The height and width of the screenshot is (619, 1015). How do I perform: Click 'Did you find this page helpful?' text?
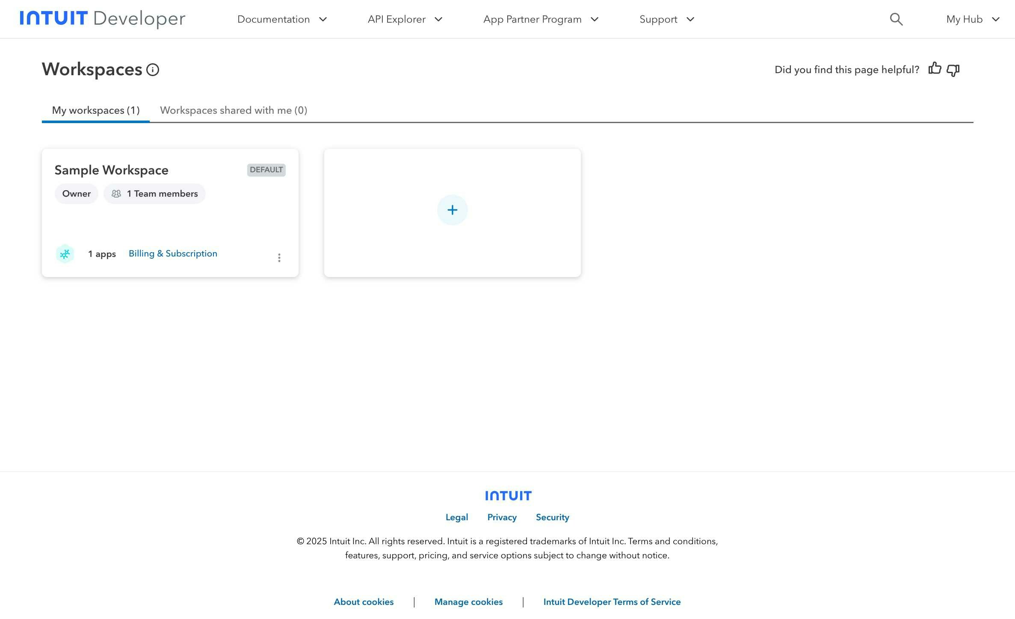click(x=847, y=70)
